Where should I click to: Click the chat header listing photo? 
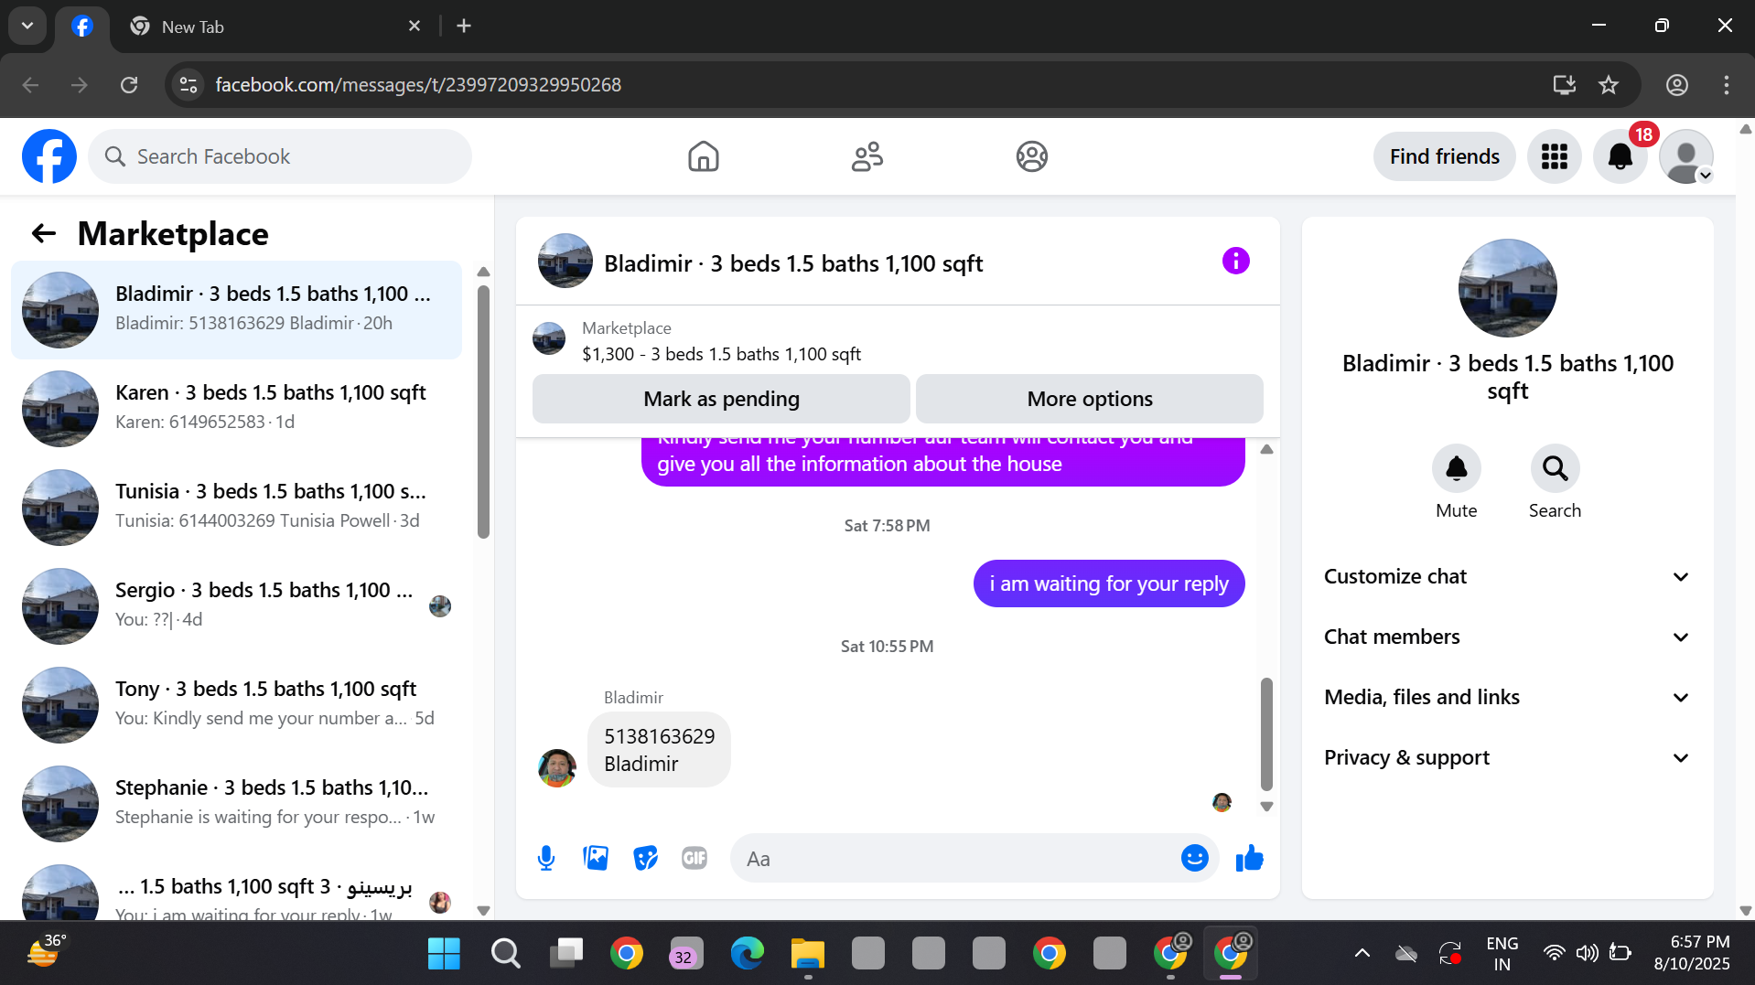point(565,262)
